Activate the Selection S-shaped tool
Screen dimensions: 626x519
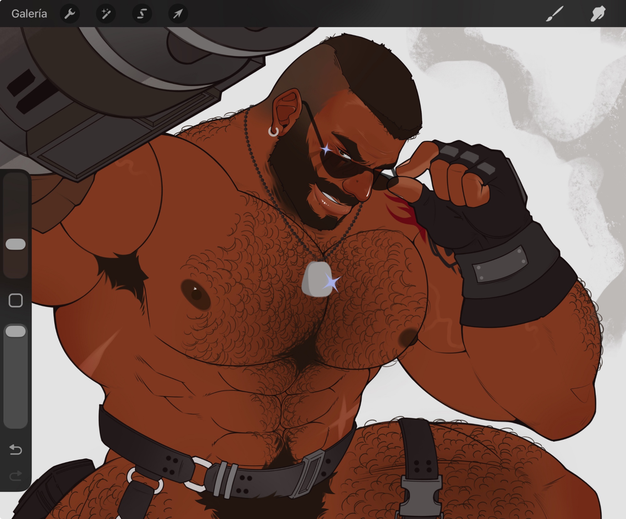point(142,14)
